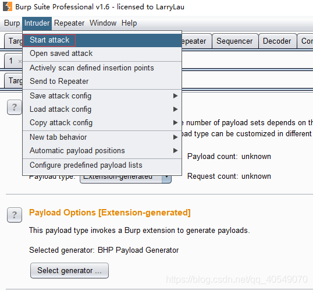Click the Select generator button
313x290 pixels.
point(69,271)
